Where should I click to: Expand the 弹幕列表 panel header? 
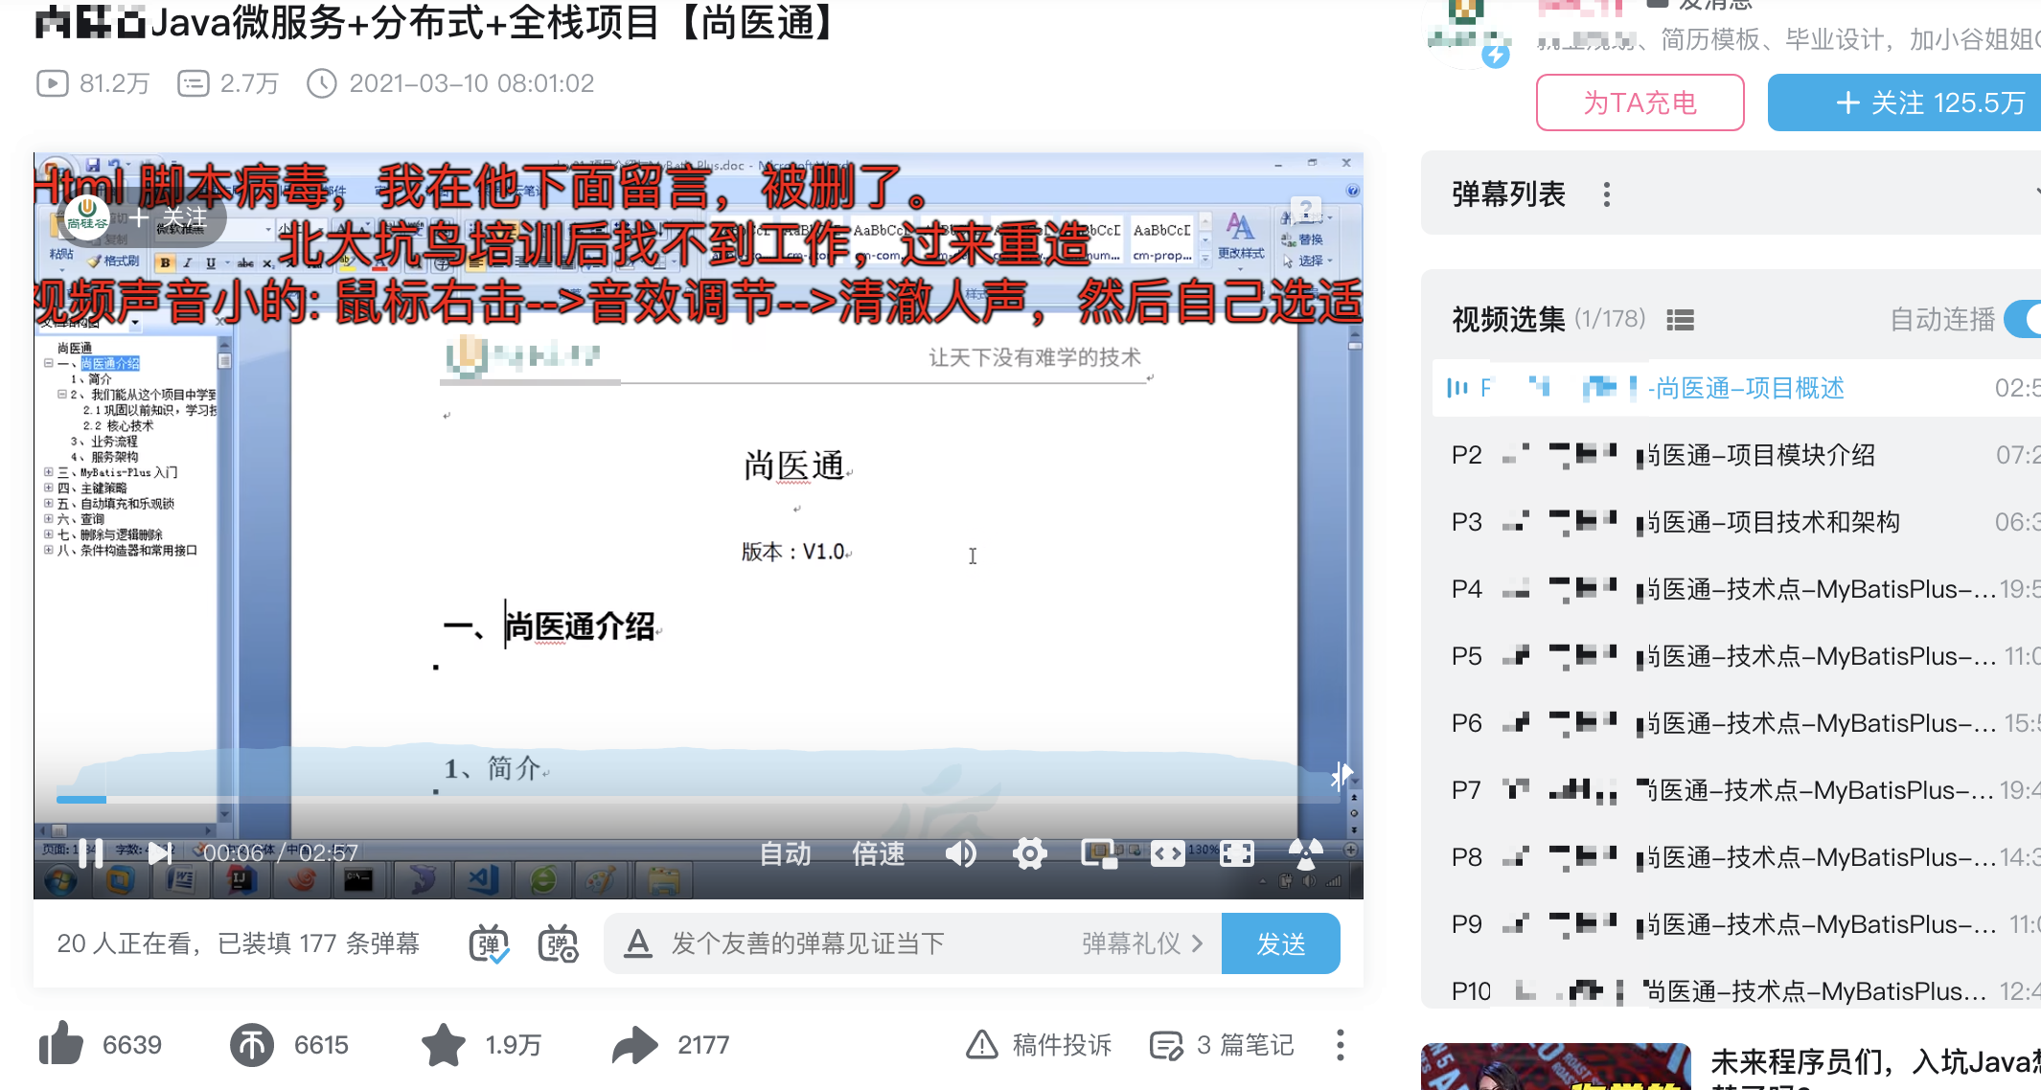tap(1731, 194)
